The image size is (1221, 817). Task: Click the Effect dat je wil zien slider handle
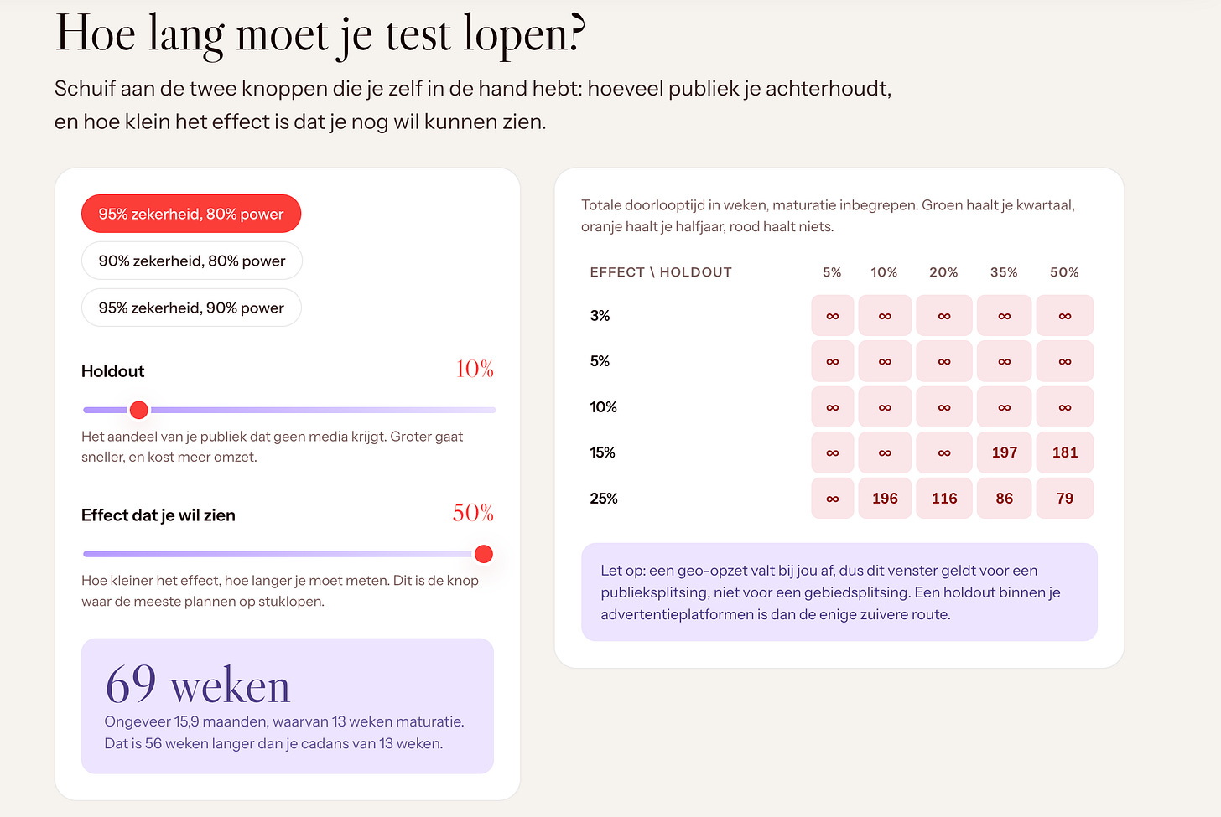(x=483, y=554)
